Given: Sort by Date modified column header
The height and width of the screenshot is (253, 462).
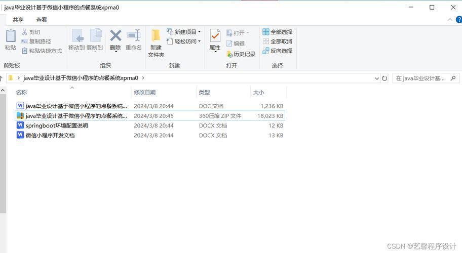Looking at the screenshot, I should pyautogui.click(x=145, y=93).
